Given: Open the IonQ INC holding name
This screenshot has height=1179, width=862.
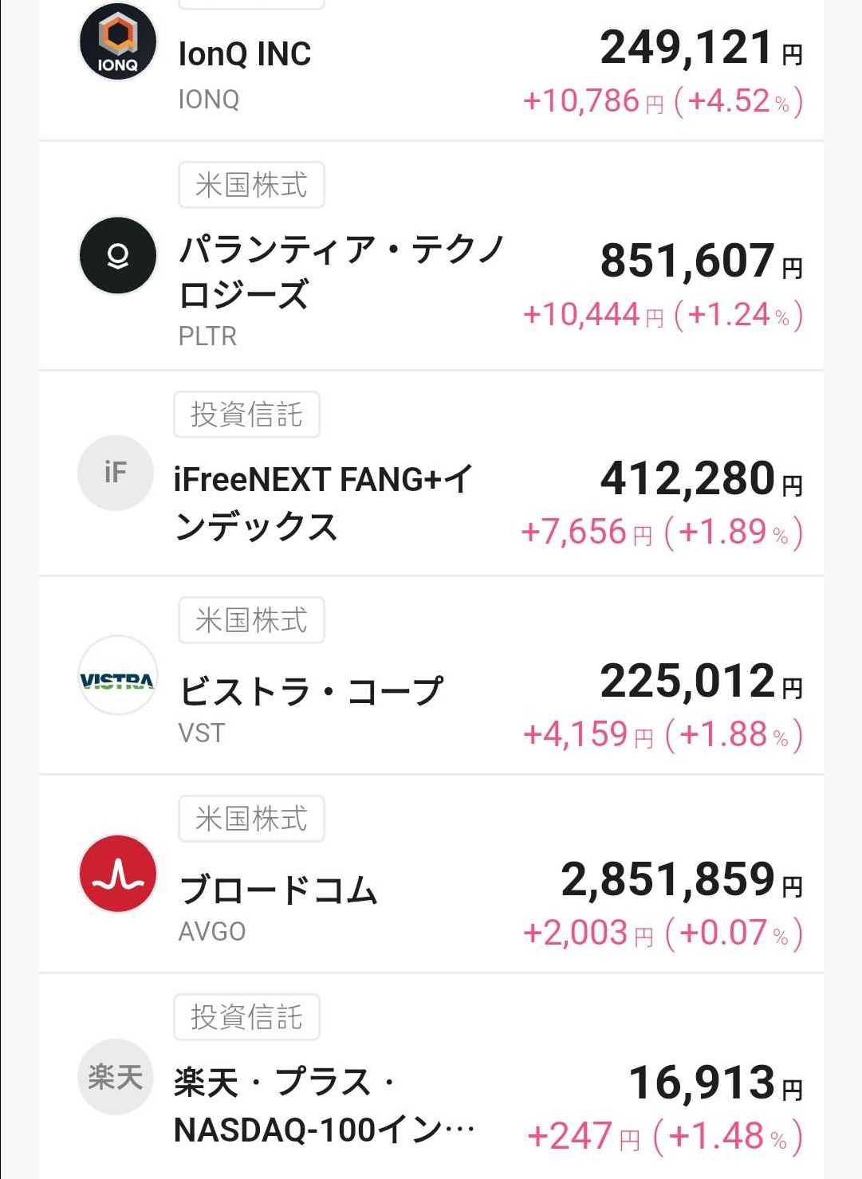Looking at the screenshot, I should point(245,54).
